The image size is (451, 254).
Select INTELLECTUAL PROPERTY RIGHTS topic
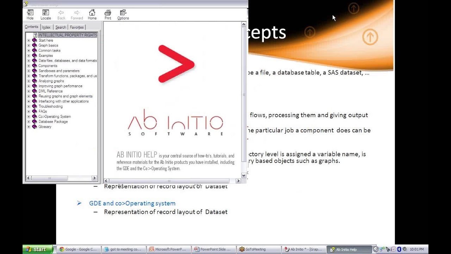coord(68,35)
